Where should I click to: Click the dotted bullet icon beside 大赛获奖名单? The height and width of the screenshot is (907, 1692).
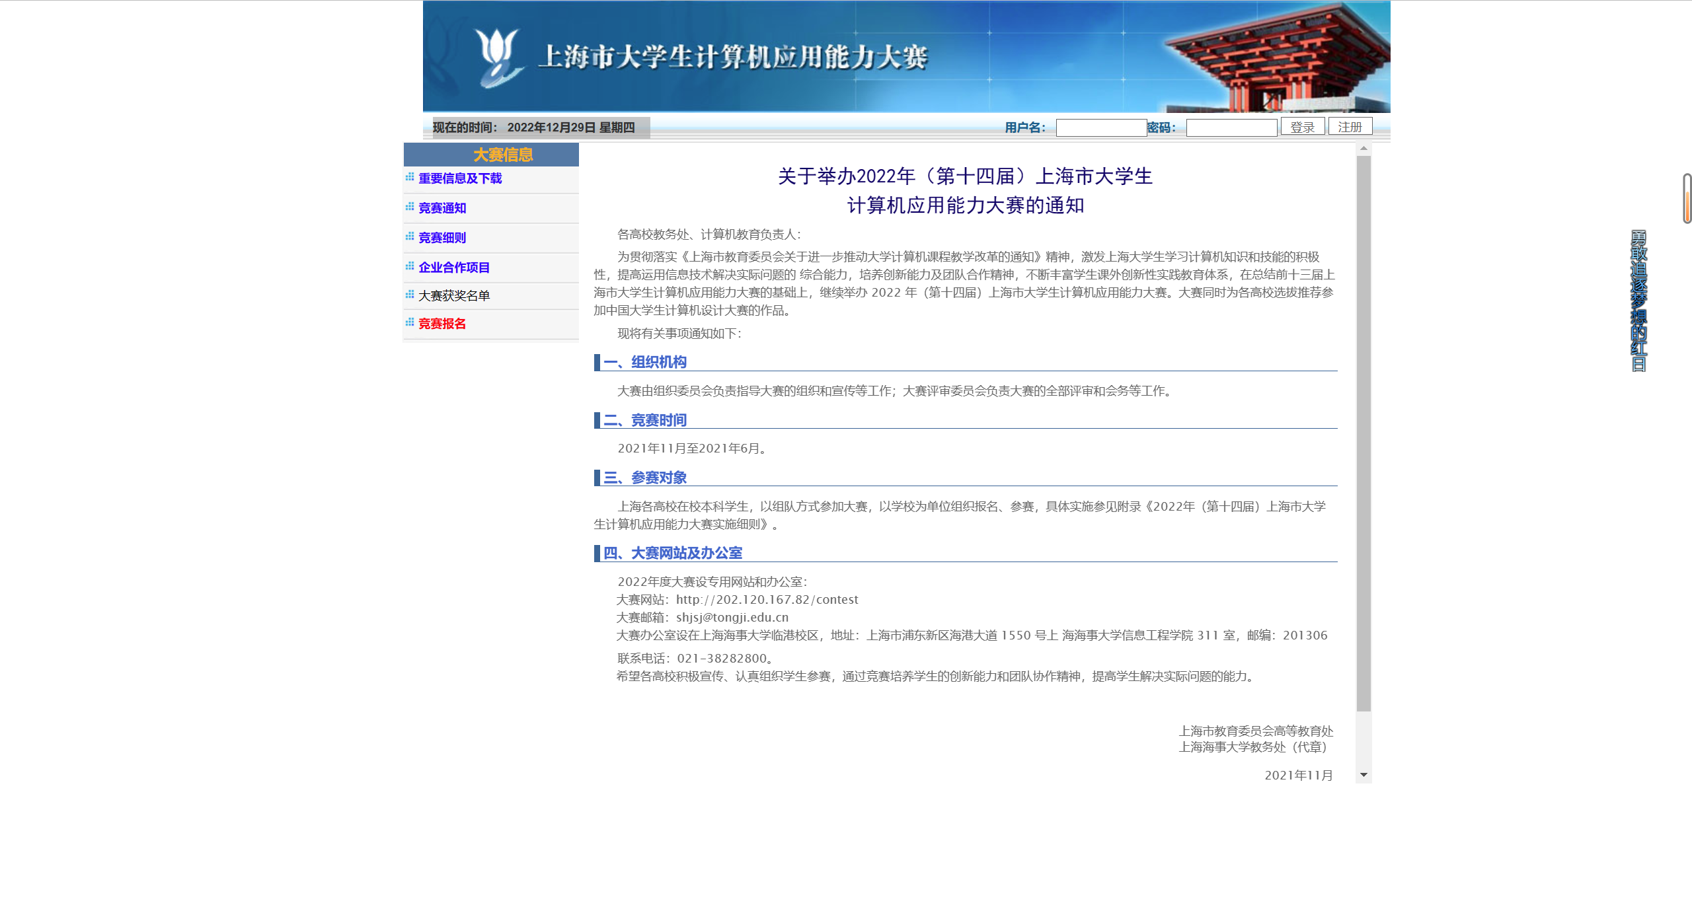point(410,295)
